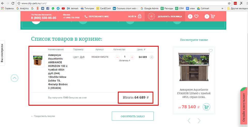Viewport: 248px width, 127px height.
Task: Open the Chrome three-dot menu
Action: click(246, 3)
